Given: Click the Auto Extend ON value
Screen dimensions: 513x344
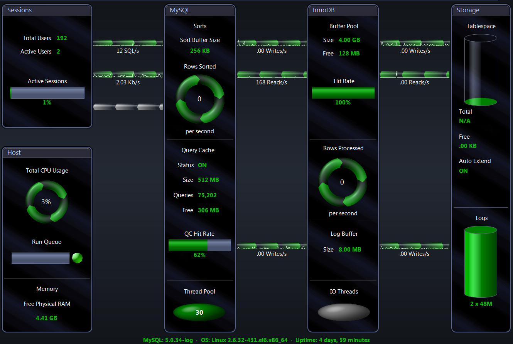Looking at the screenshot, I should [x=463, y=171].
